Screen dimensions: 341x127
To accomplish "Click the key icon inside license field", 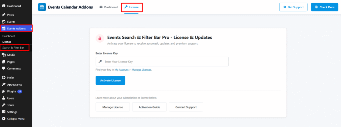I will pyautogui.click(x=100, y=62).
